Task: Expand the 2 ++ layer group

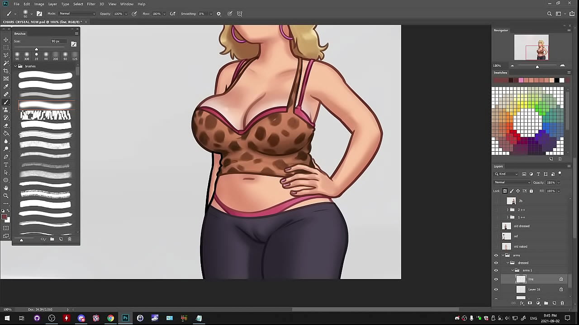Action: [x=507, y=210]
